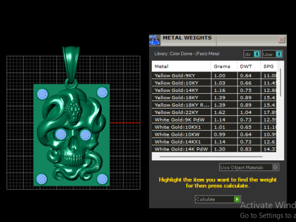Select the Yellow Gold:10KY row
Image resolution: width=296 pixels, height=222 pixels.
[x=214, y=83]
